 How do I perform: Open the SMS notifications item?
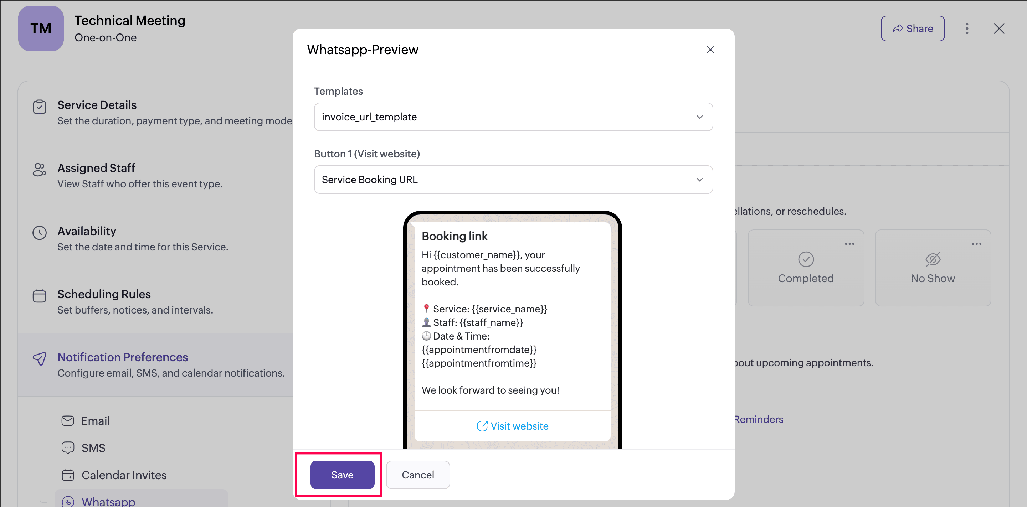point(93,448)
